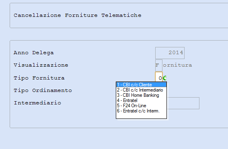Select 6 - Entratel c/c Interm. entry

[x=141, y=111]
